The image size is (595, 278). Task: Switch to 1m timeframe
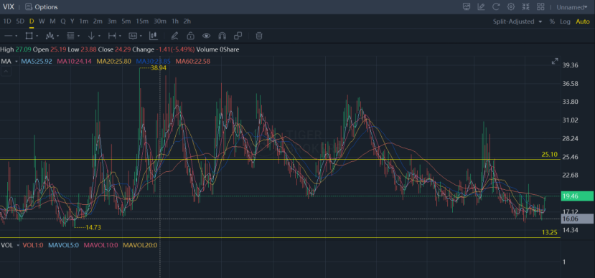83,21
